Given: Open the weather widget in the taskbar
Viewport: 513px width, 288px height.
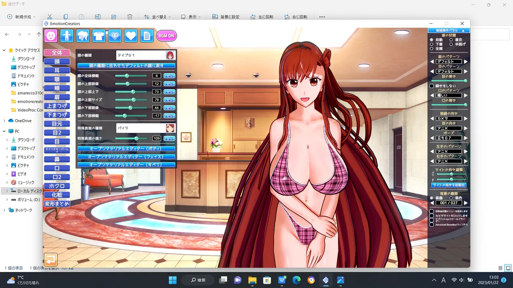Looking at the screenshot, I should coord(23,280).
